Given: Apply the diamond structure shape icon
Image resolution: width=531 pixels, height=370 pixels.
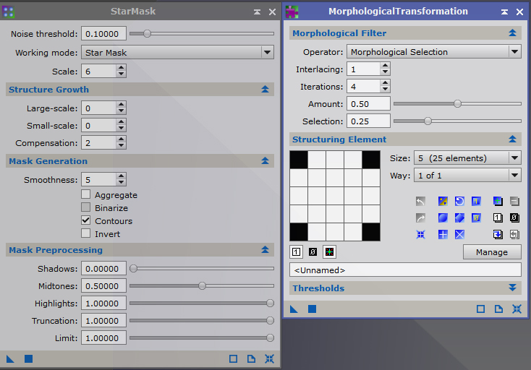Looking at the screenshot, I should [x=459, y=218].
